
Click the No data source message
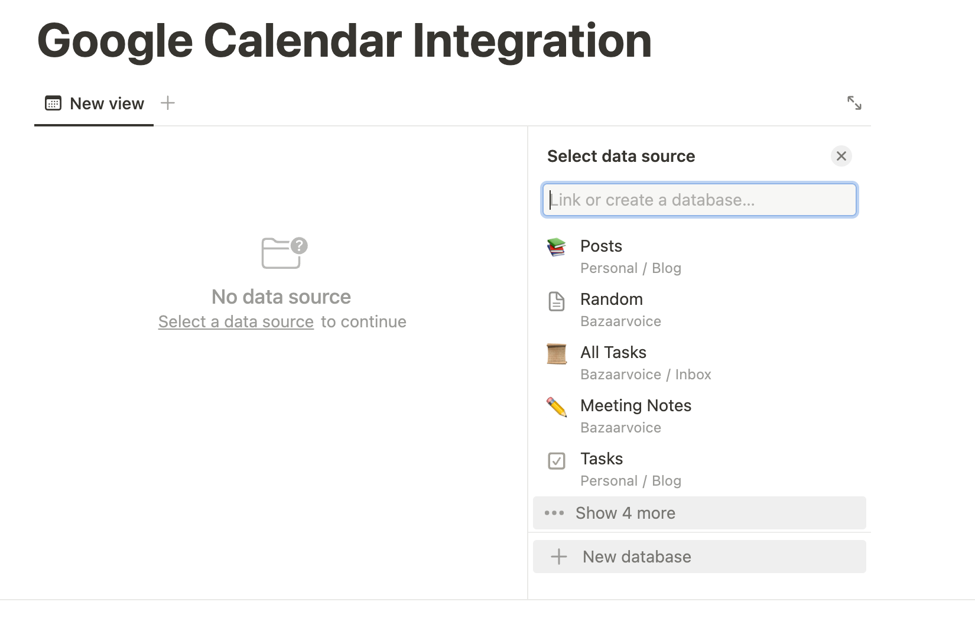pyautogui.click(x=281, y=297)
